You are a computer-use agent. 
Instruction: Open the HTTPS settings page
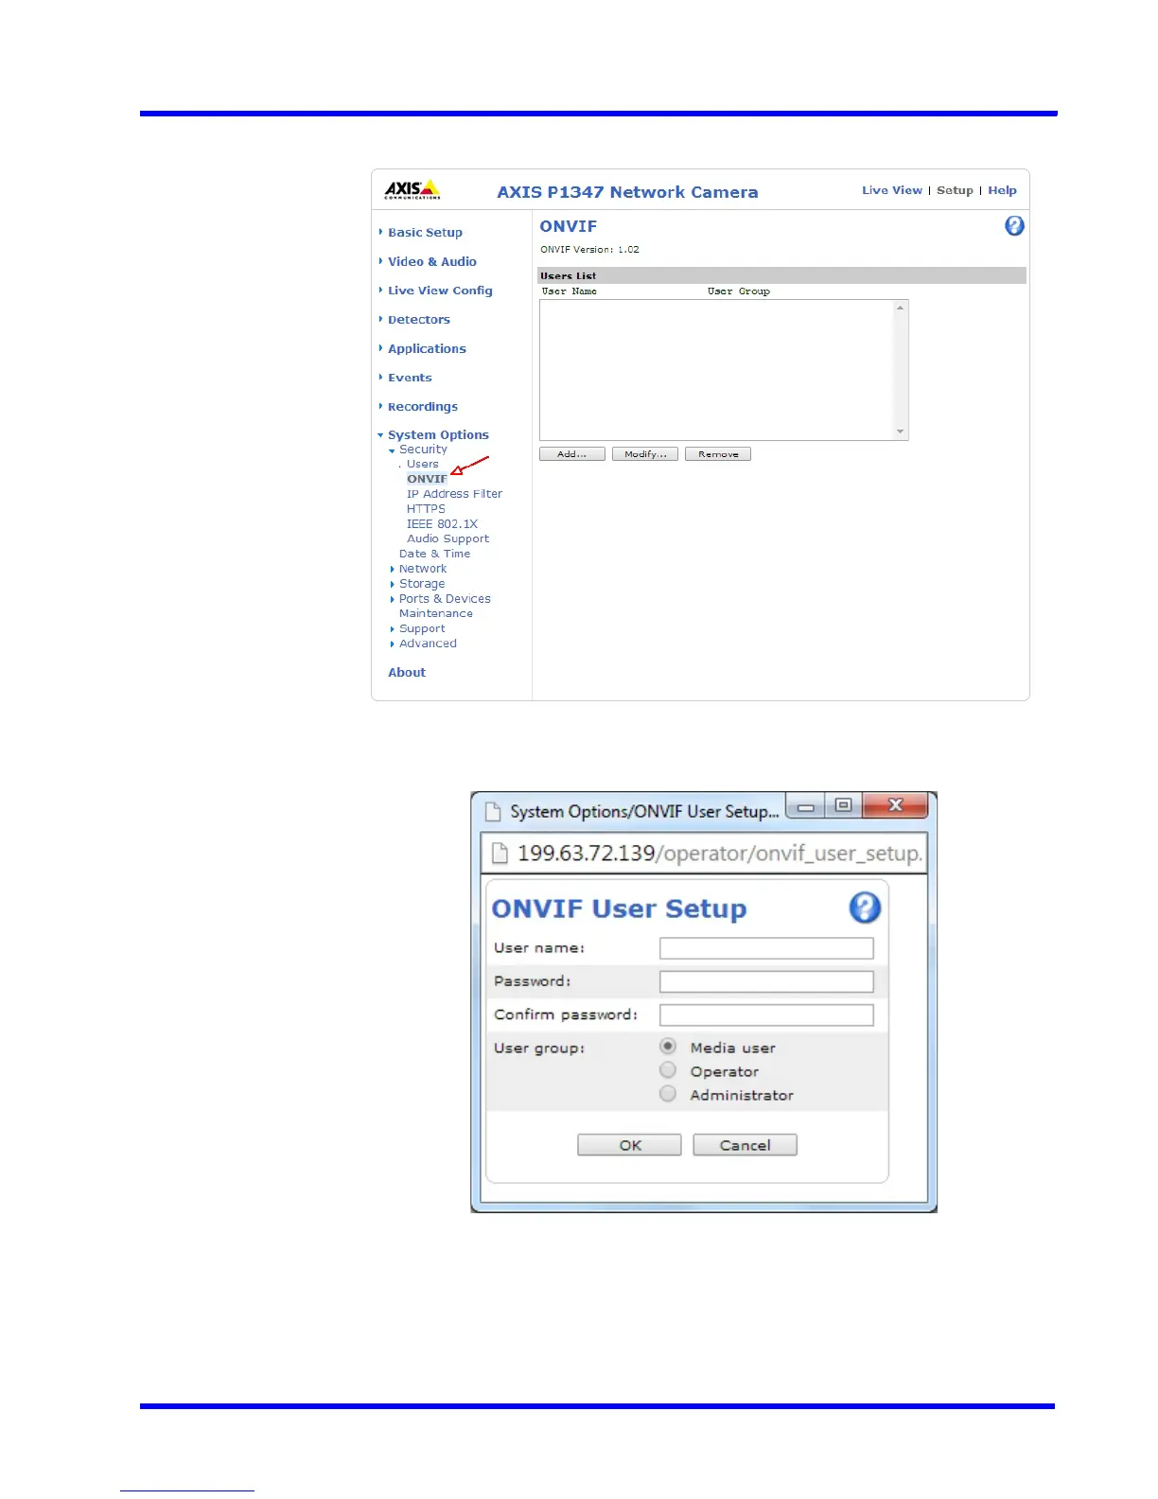(426, 509)
